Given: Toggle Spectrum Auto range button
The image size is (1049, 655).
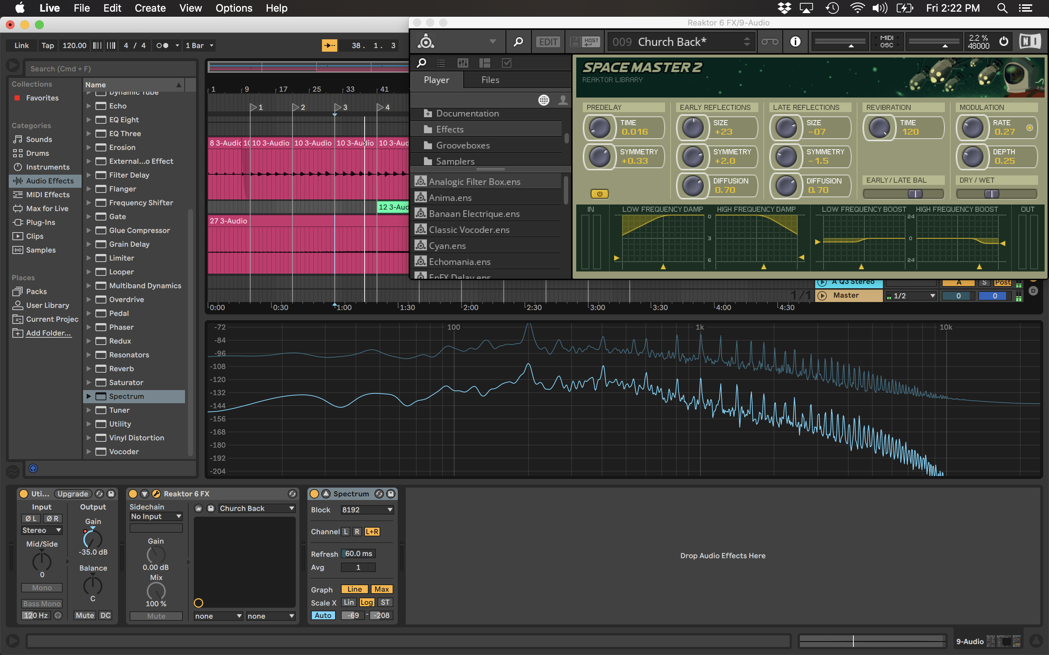Looking at the screenshot, I should coord(323,615).
